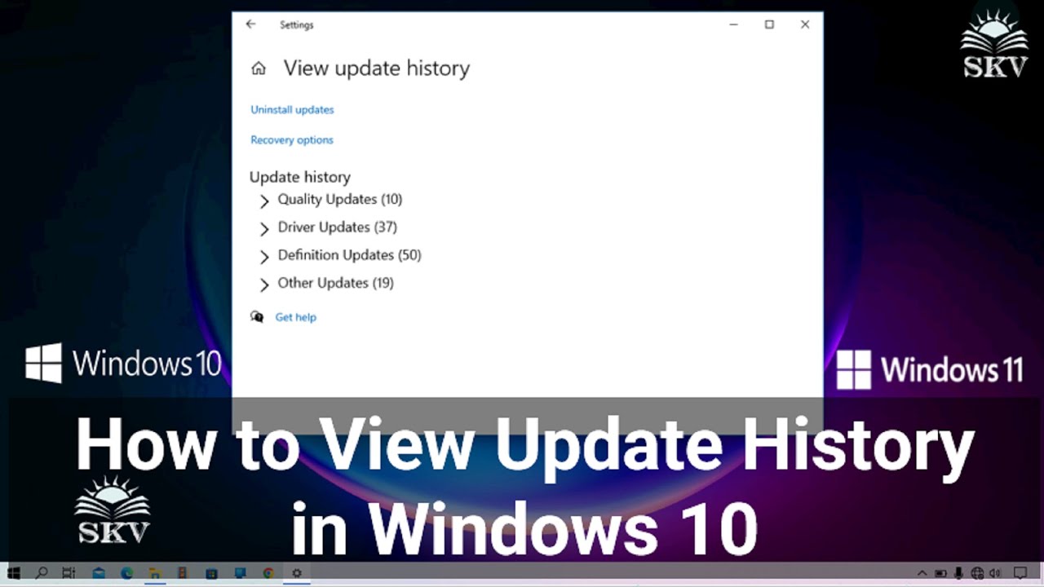The image size is (1044, 587).
Task: Click the Update history section label
Action: pos(300,177)
